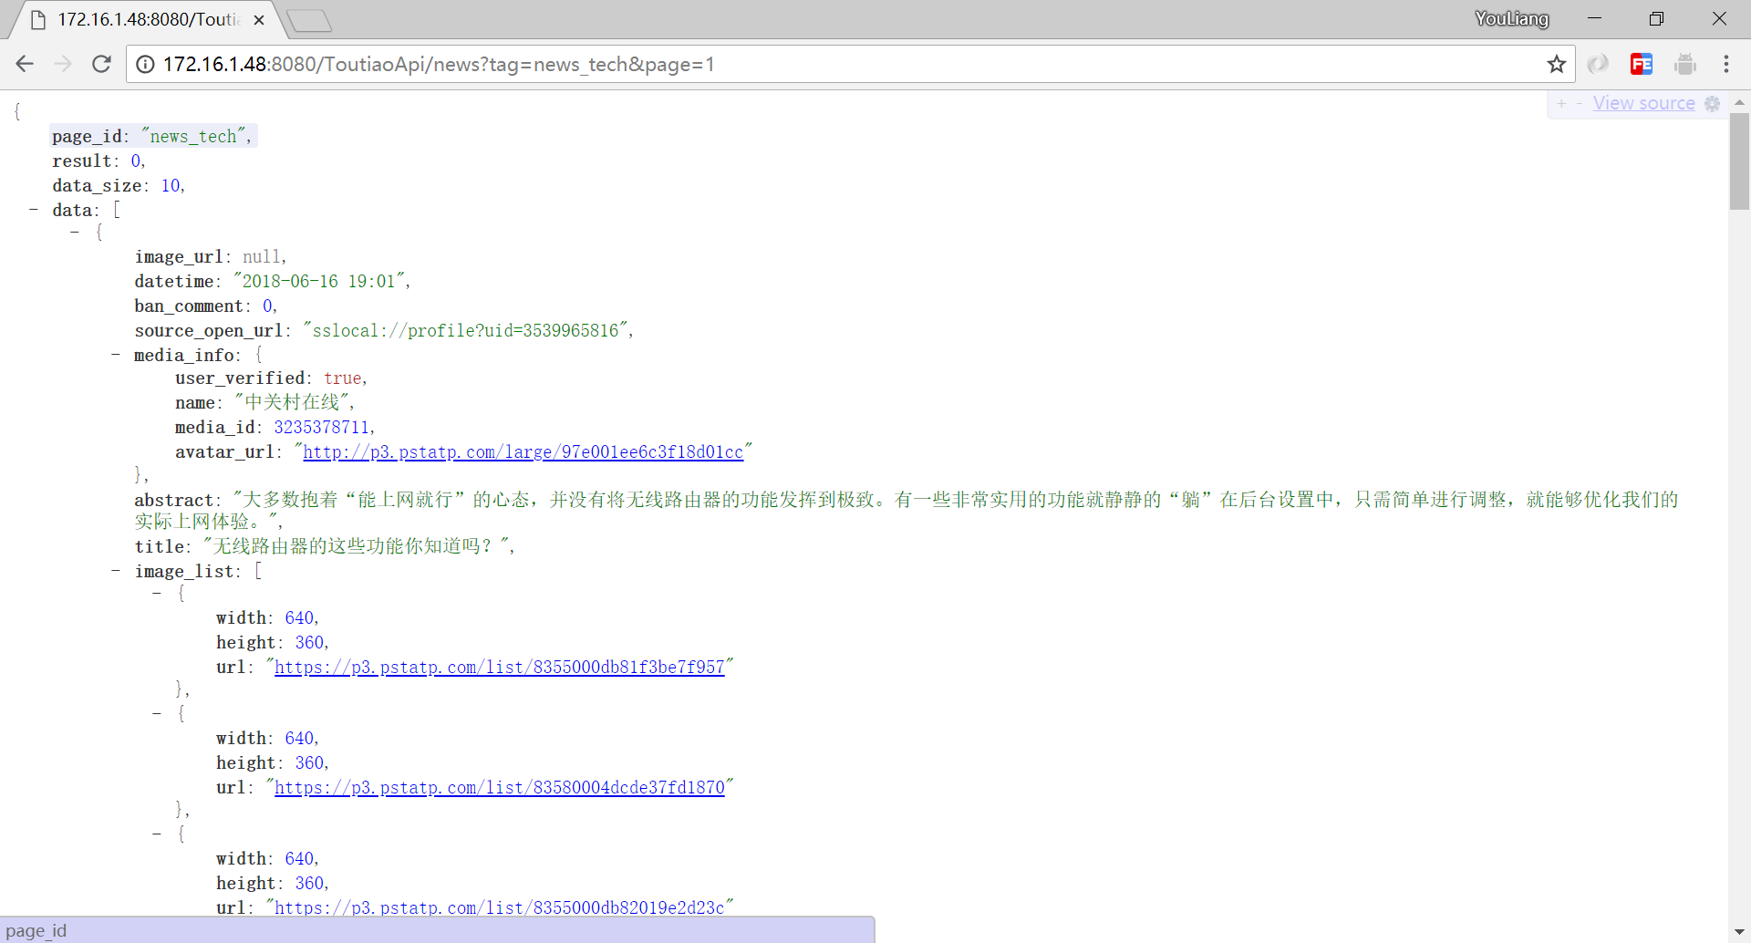This screenshot has width=1751, height=943.
Task: Click the browser forward arrow
Action: pos(63,64)
